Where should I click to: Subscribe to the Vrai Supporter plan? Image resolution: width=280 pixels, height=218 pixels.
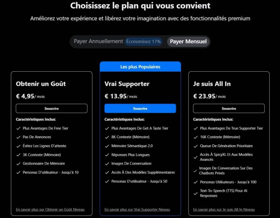[x=140, y=109]
